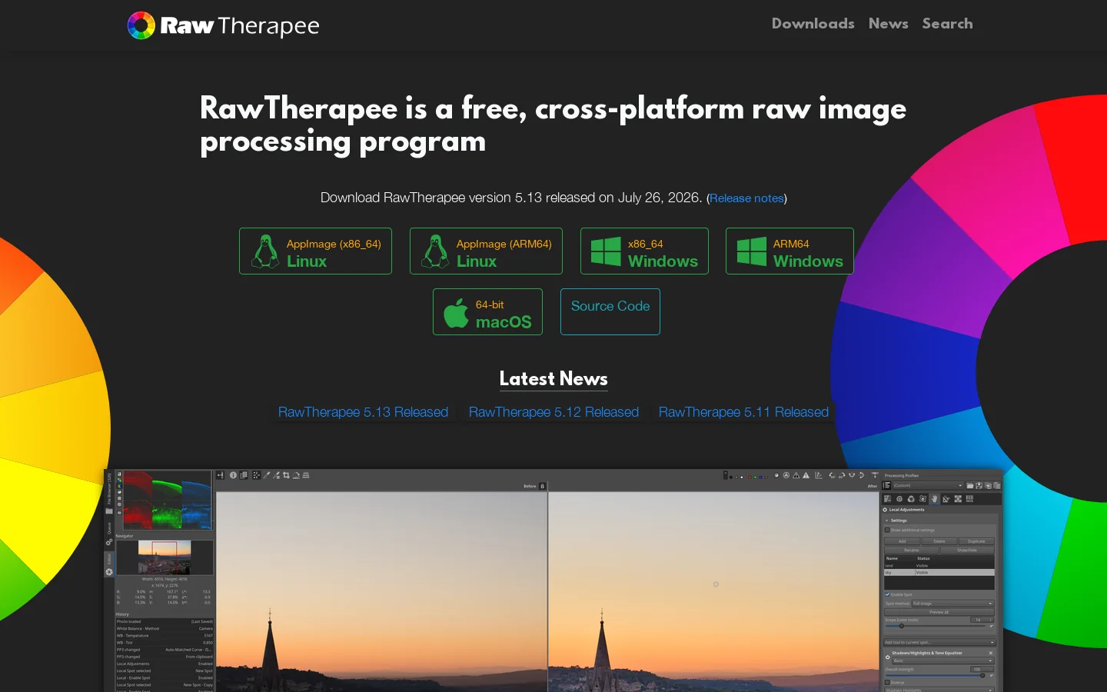1107x692 pixels.
Task: Click the lock icon beside the Before label
Action: pyautogui.click(x=542, y=486)
